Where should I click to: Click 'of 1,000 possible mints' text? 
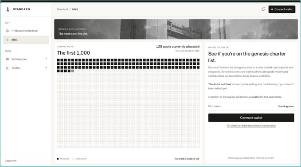click(188, 51)
